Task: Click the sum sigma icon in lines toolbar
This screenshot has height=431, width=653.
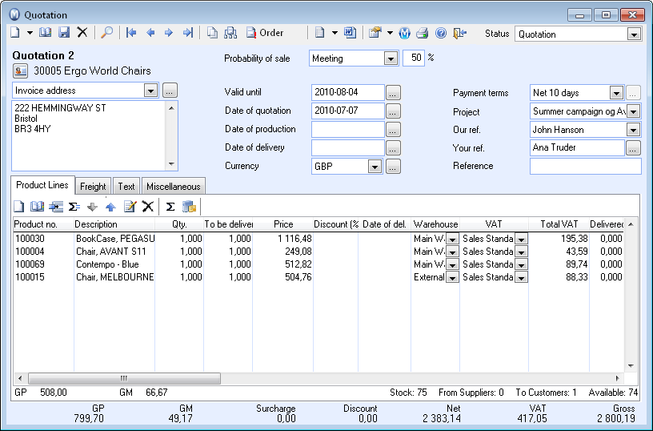Action: [x=170, y=207]
